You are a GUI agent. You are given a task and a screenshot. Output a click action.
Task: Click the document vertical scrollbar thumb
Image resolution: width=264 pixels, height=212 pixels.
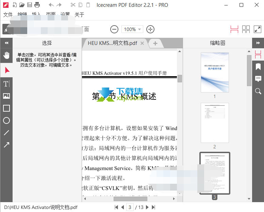(x=180, y=79)
